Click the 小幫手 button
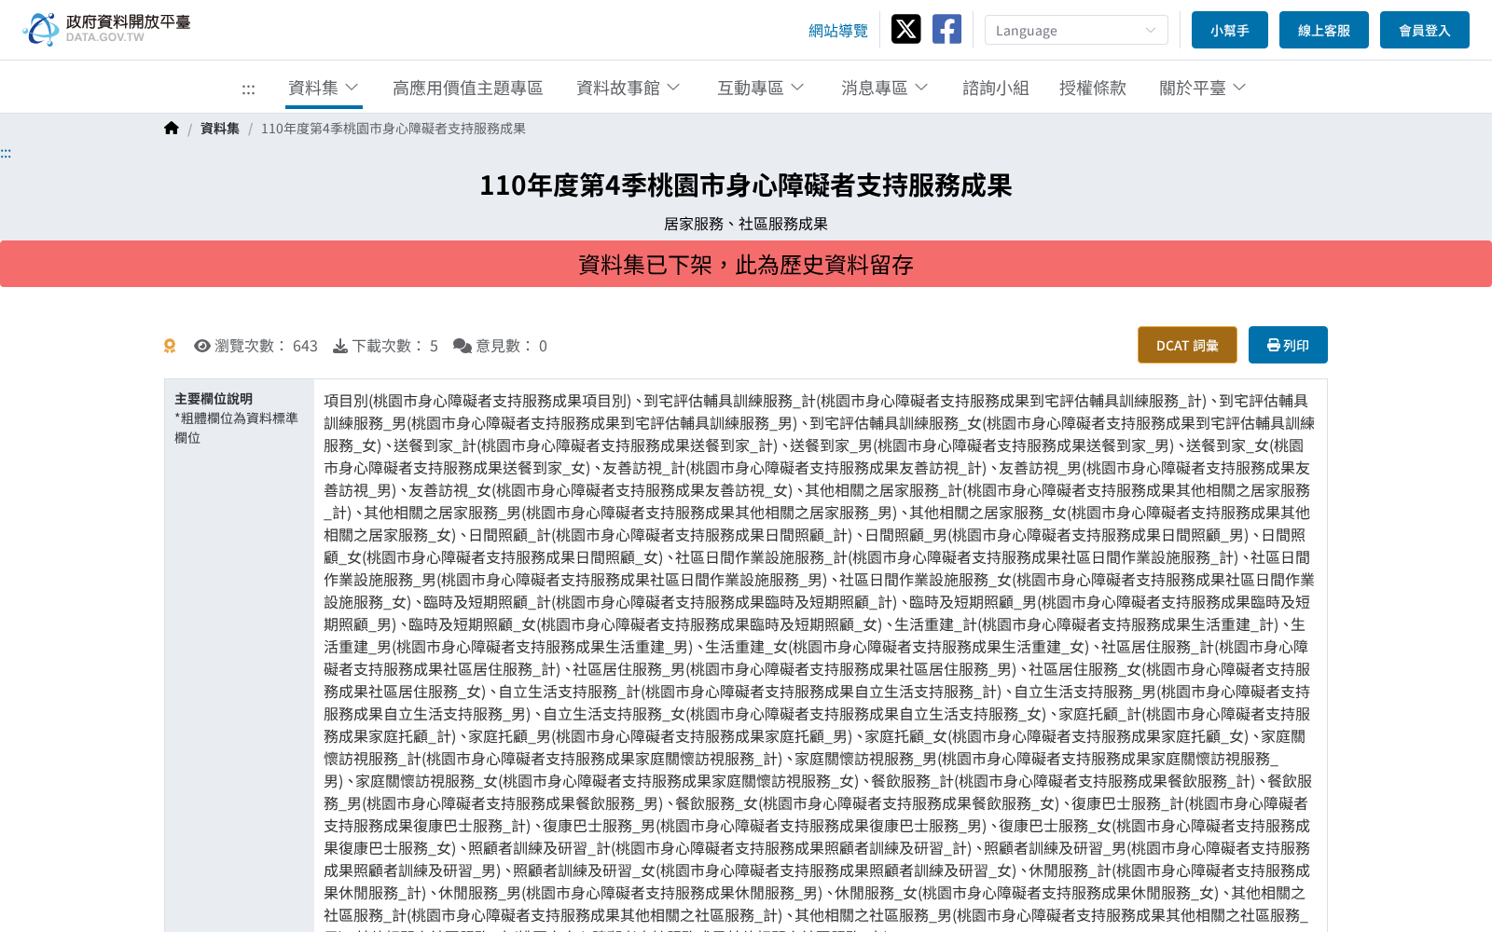 1230,30
